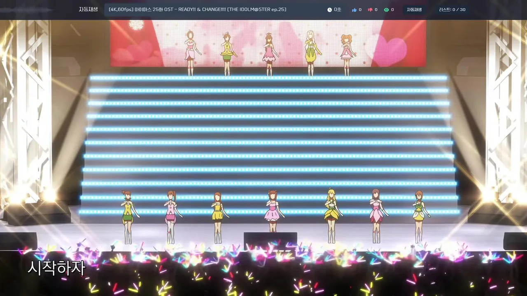Click the clock elapsed time icon
Screen dimensions: 527x296
tap(329, 9)
